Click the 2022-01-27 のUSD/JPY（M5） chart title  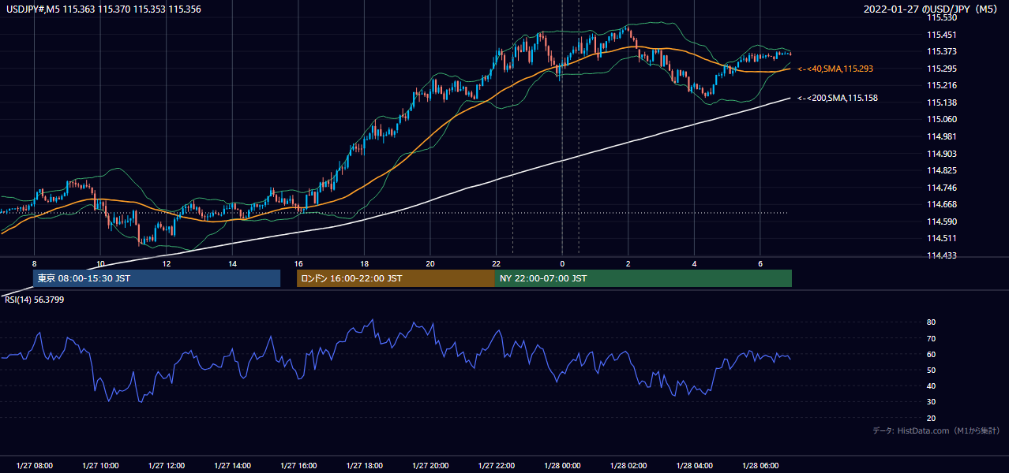click(x=932, y=9)
